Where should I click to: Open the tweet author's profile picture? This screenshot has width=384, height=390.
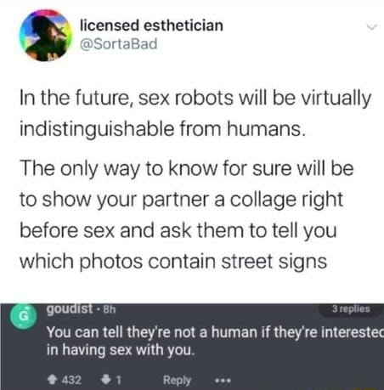pyautogui.click(x=45, y=35)
